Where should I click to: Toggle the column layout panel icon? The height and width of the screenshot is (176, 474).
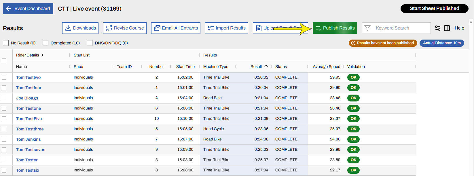pyautogui.click(x=447, y=28)
